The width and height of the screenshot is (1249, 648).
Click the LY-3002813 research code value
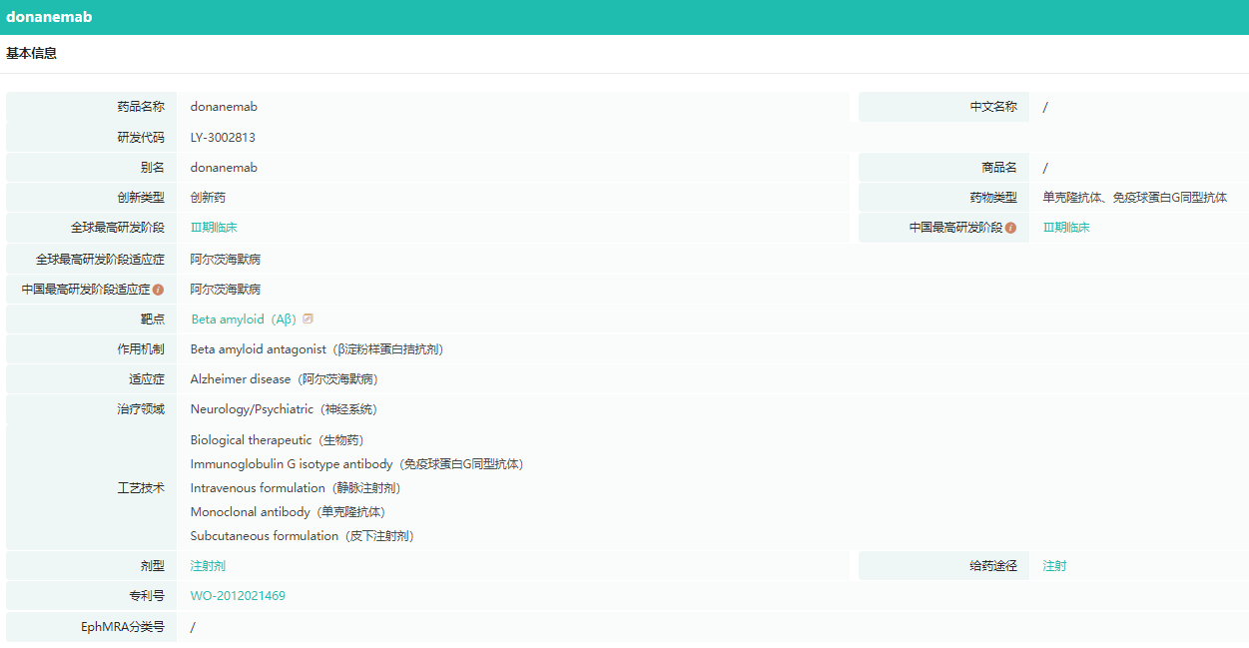pyautogui.click(x=223, y=138)
